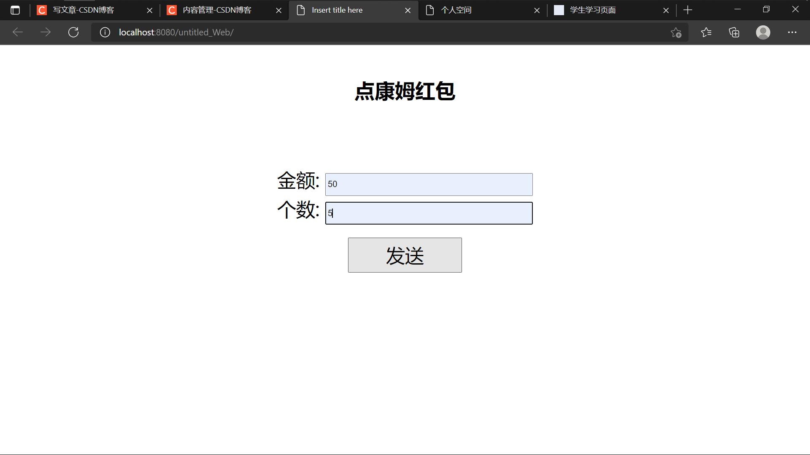
Task: Switch to the 个人空间 tab
Action: [x=483, y=10]
